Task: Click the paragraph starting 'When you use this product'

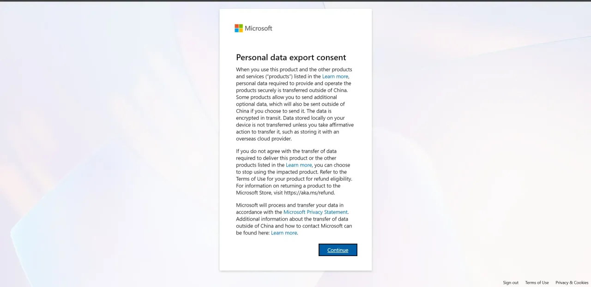Action: (x=295, y=104)
